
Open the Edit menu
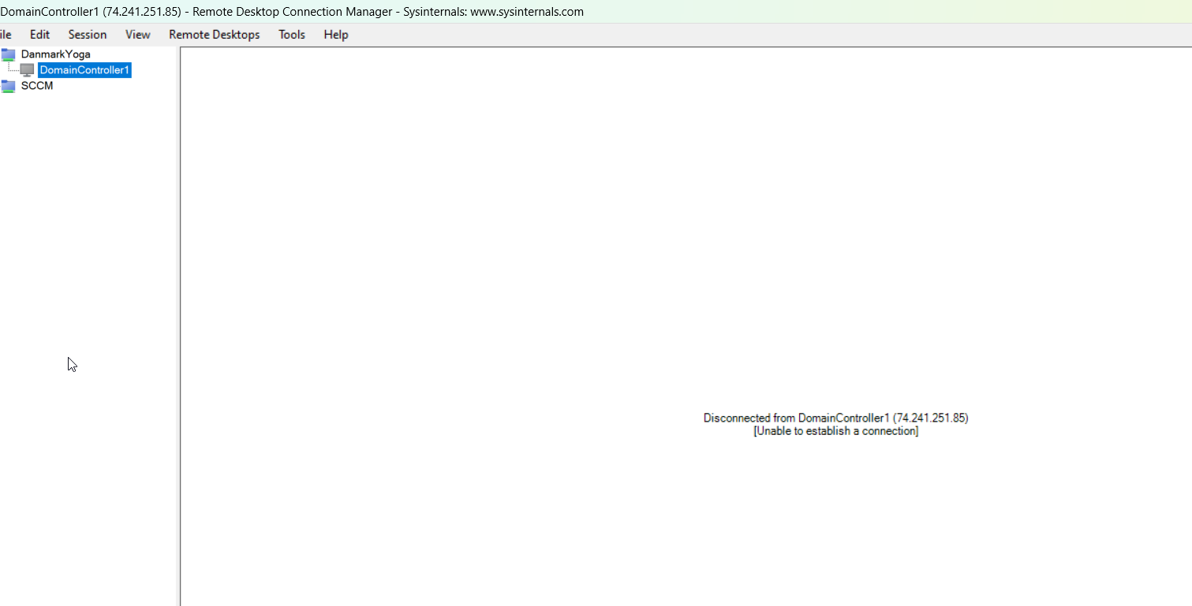39,35
